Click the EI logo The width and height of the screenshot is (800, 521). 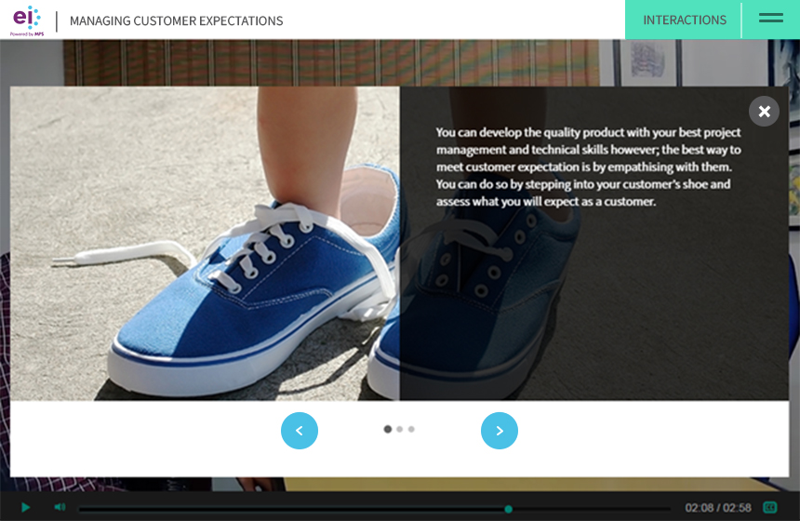(x=27, y=20)
